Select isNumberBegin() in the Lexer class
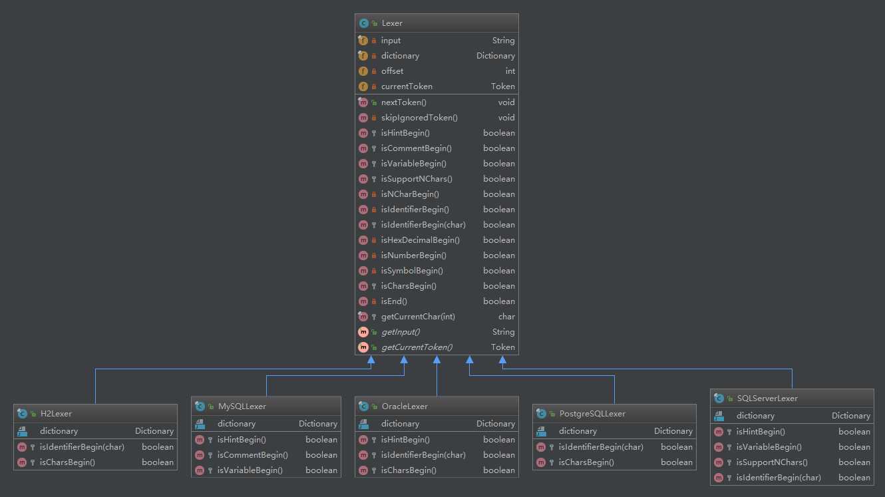 point(414,255)
